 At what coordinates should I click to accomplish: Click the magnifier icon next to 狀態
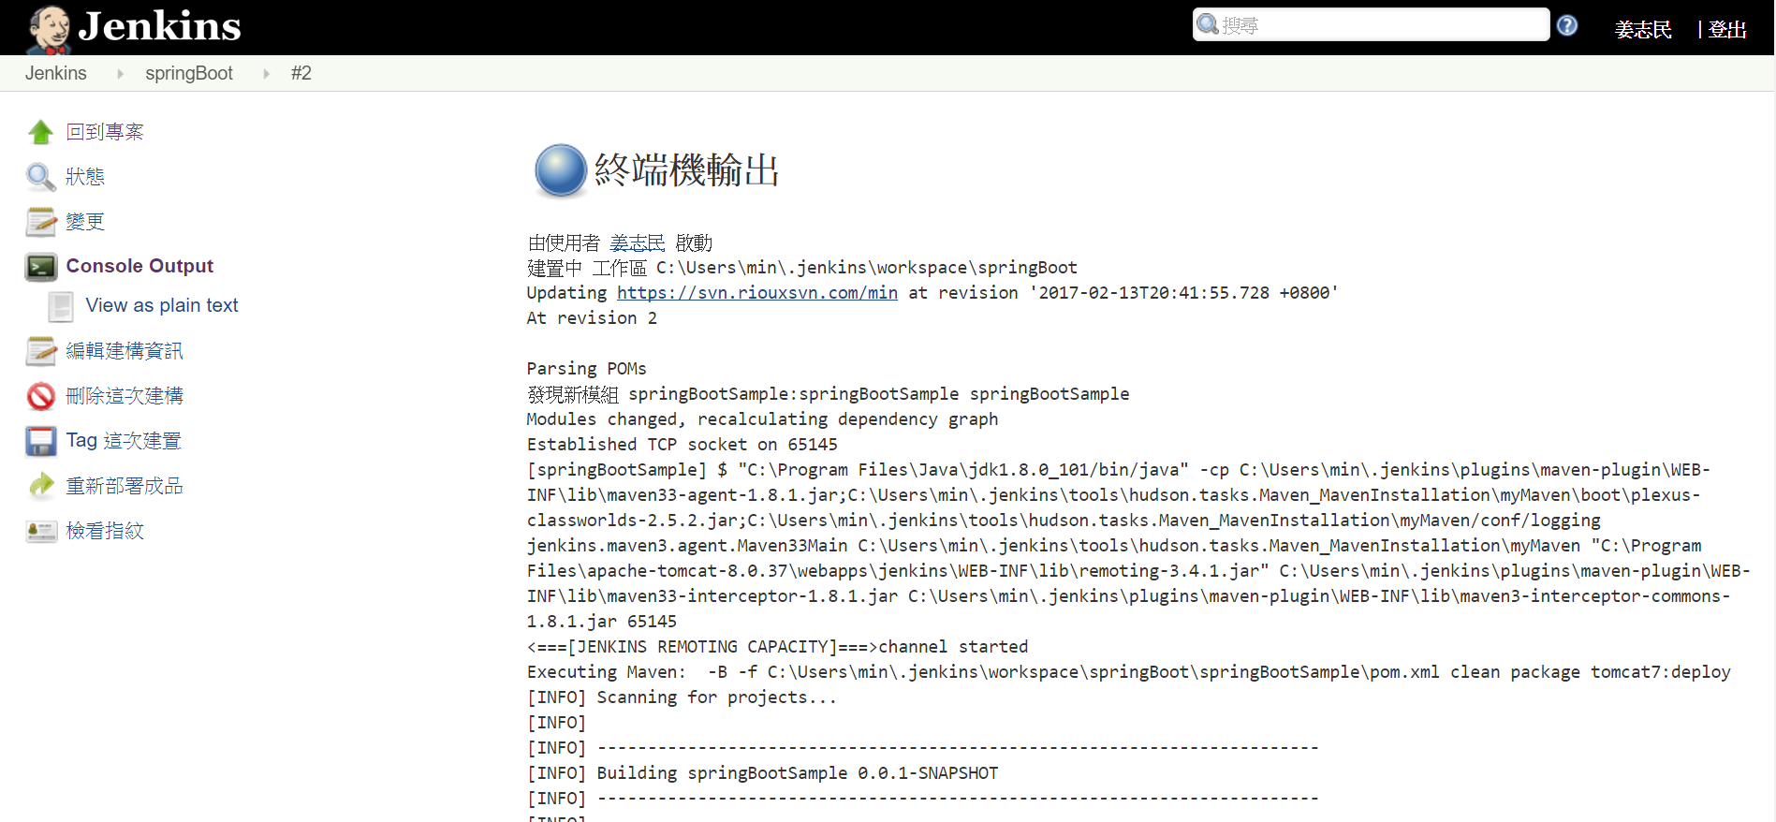pos(40,177)
